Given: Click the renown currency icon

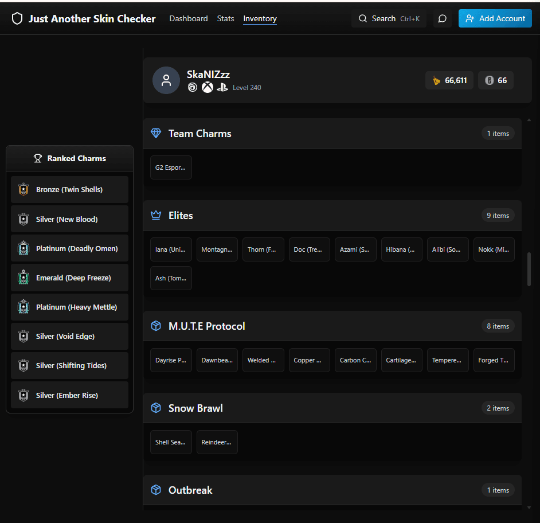Looking at the screenshot, I should tap(436, 81).
